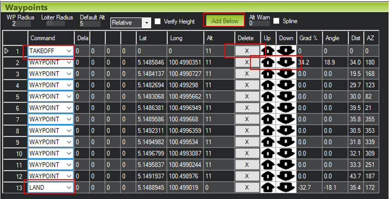Select row header number 8
The width and height of the screenshot is (389, 199).
coord(15,131)
